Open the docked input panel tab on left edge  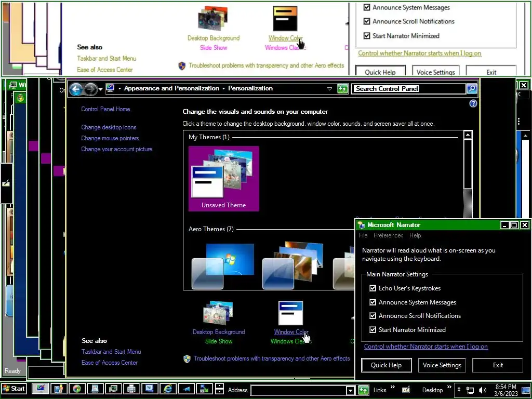6,183
